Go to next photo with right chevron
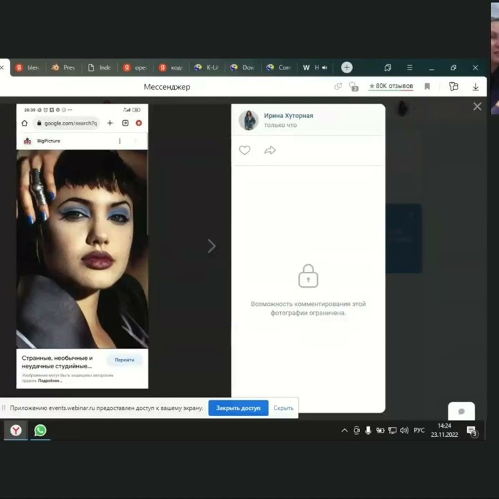This screenshot has height=499, width=499. point(212,246)
